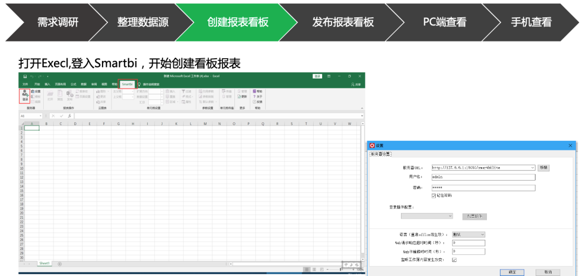Open the Name Box dropdown showing A1

[40, 116]
